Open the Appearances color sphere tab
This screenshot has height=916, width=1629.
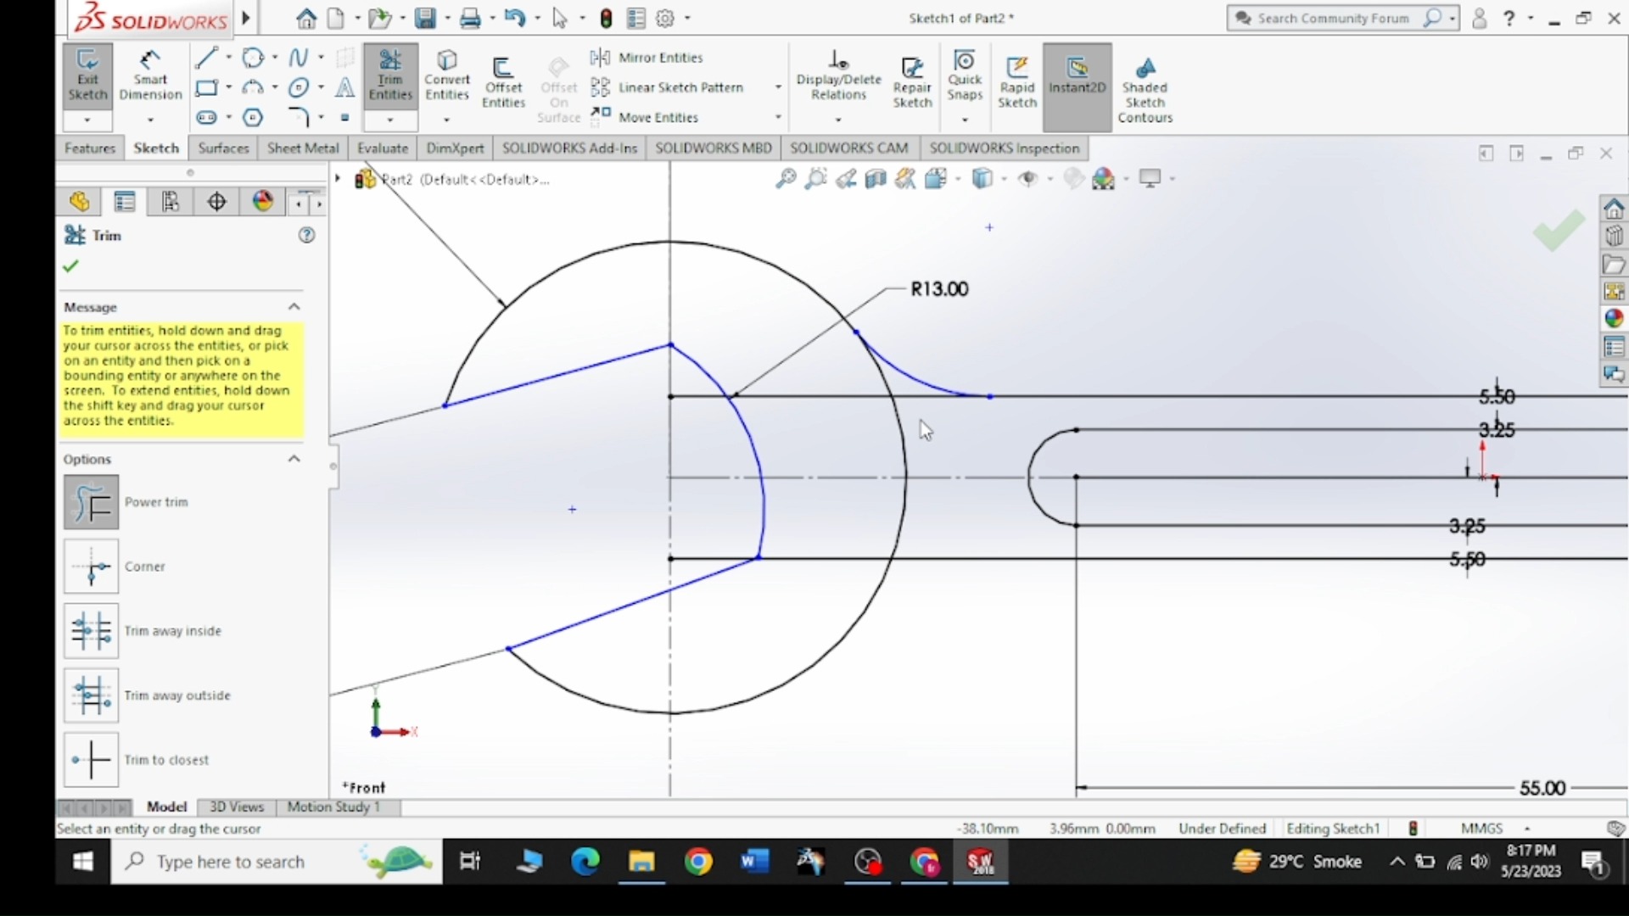tap(263, 201)
